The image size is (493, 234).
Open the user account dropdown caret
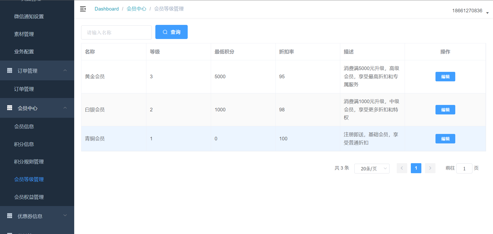click(x=487, y=13)
